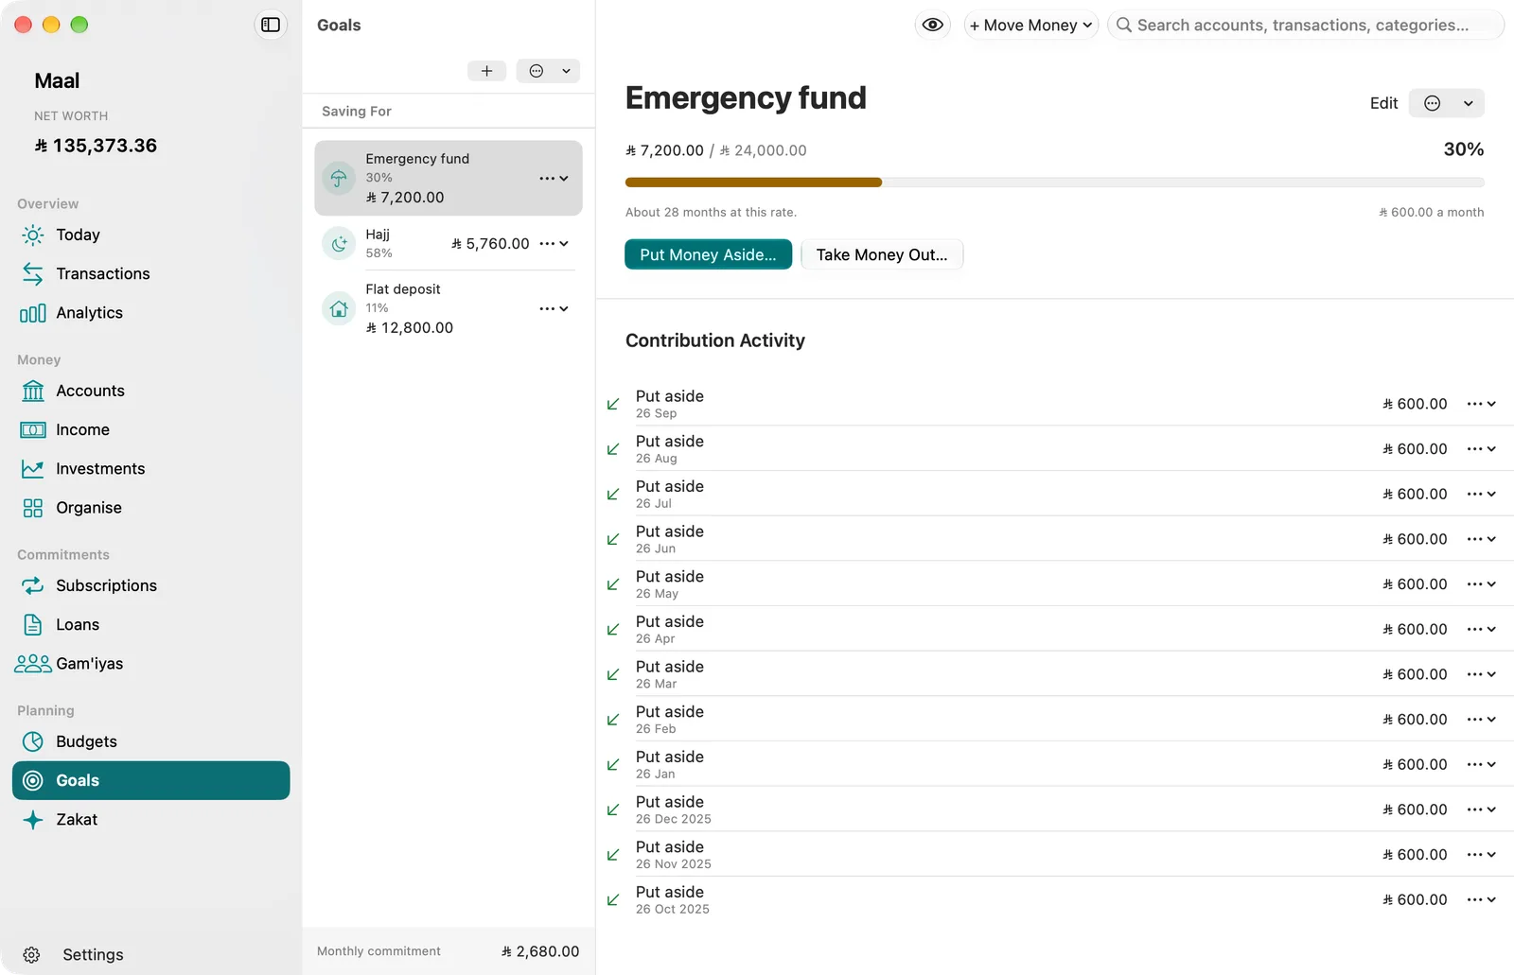Viewport: 1514px width, 975px height.
Task: Click the 600.00 a month rate
Action: pos(1431,213)
